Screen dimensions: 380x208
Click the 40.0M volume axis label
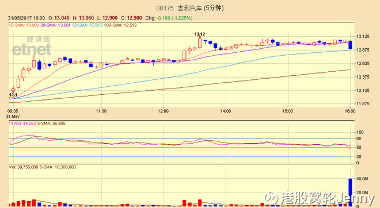(x=362, y=179)
